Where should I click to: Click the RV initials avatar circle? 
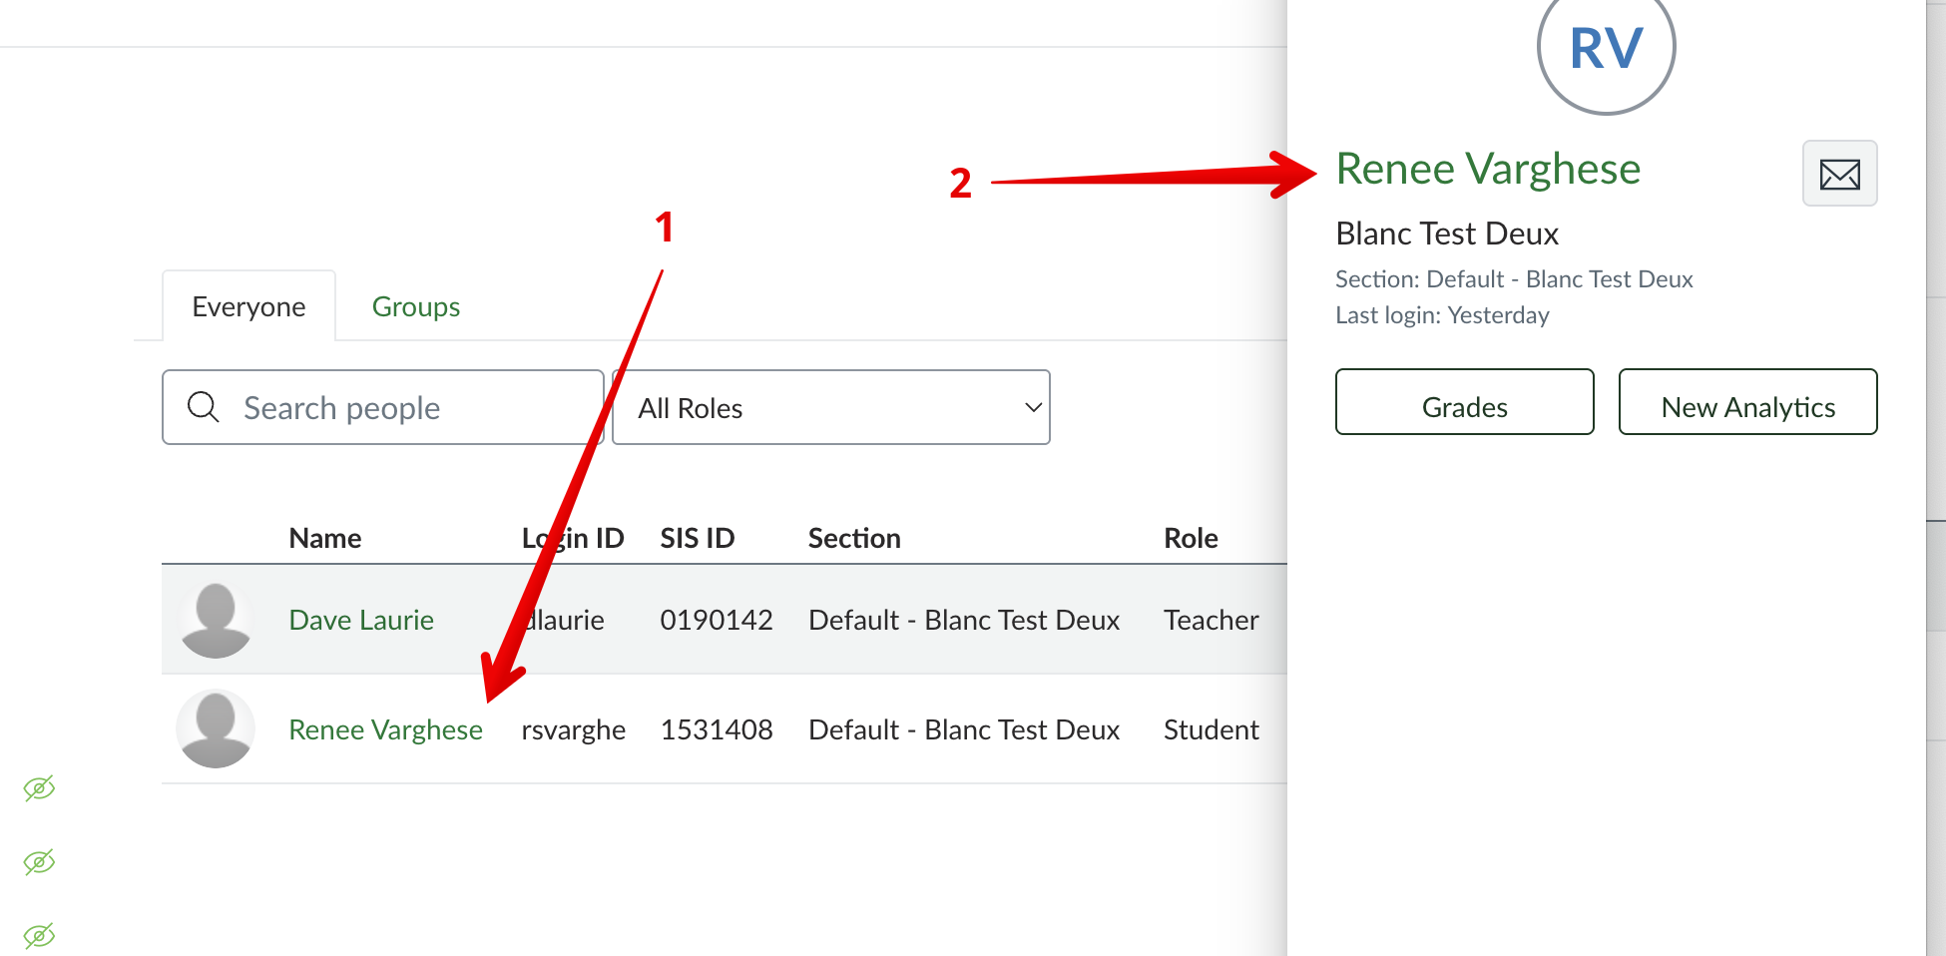coord(1606,50)
